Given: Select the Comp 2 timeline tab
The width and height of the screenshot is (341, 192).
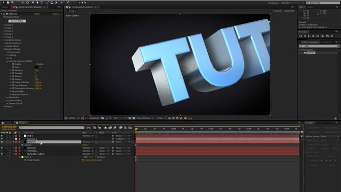Looking at the screenshot, I should [21, 123].
